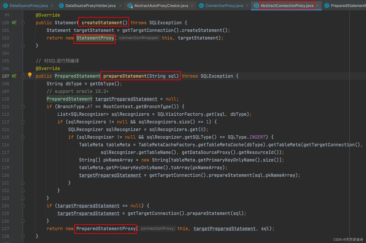Select the AbstractConnectionProxy.java tab
This screenshot has height=243, width=366.
(x=287, y=5)
